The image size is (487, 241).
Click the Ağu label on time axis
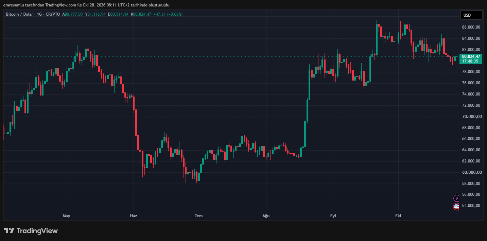point(266,216)
